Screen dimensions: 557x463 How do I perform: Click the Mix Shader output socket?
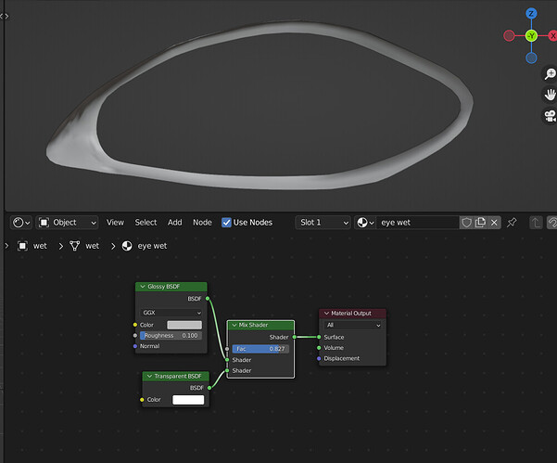point(294,337)
